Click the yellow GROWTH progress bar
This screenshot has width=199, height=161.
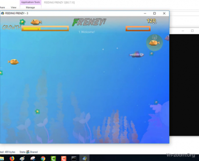pos(45,29)
